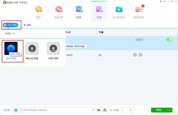Open the リッピング (Ripper) module
This screenshot has height=115, width=178.
point(59,12)
